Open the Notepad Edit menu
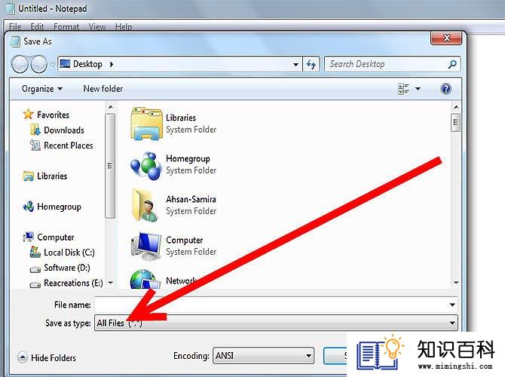This screenshot has width=505, height=377. click(x=37, y=26)
